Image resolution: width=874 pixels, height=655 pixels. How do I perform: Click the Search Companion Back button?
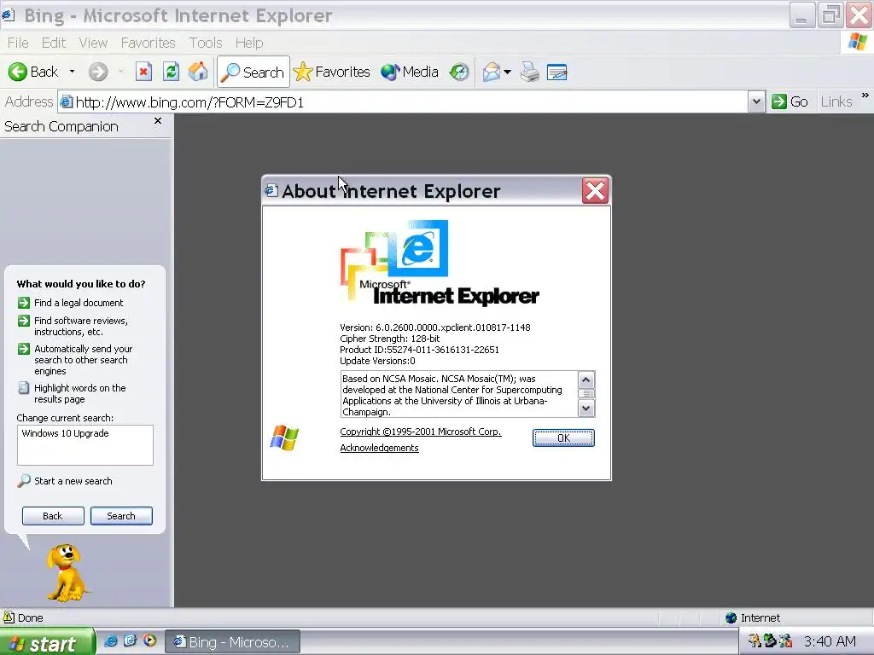coord(53,516)
